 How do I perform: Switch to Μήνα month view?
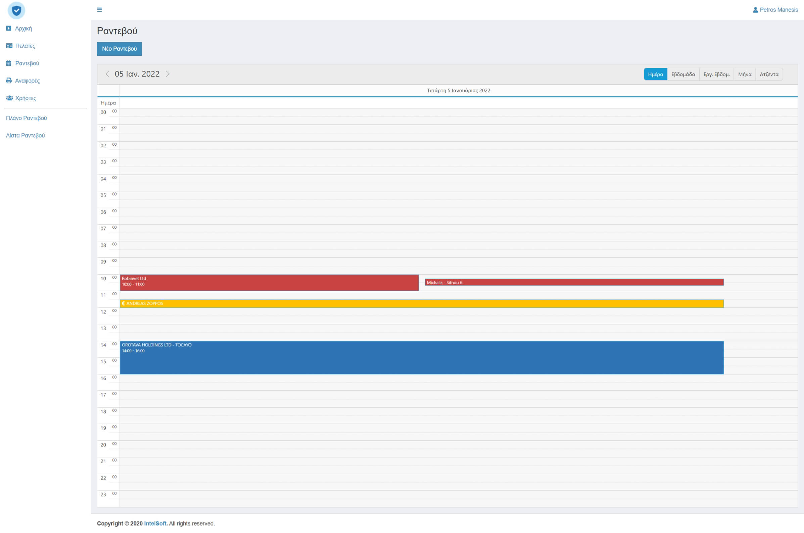tap(744, 75)
